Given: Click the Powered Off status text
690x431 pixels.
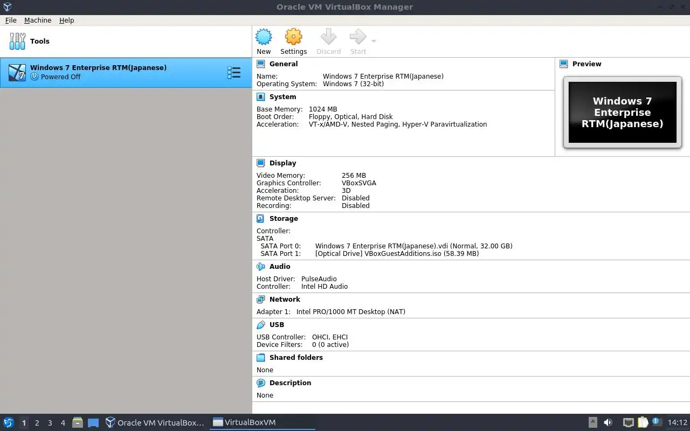Looking at the screenshot, I should coord(60,77).
